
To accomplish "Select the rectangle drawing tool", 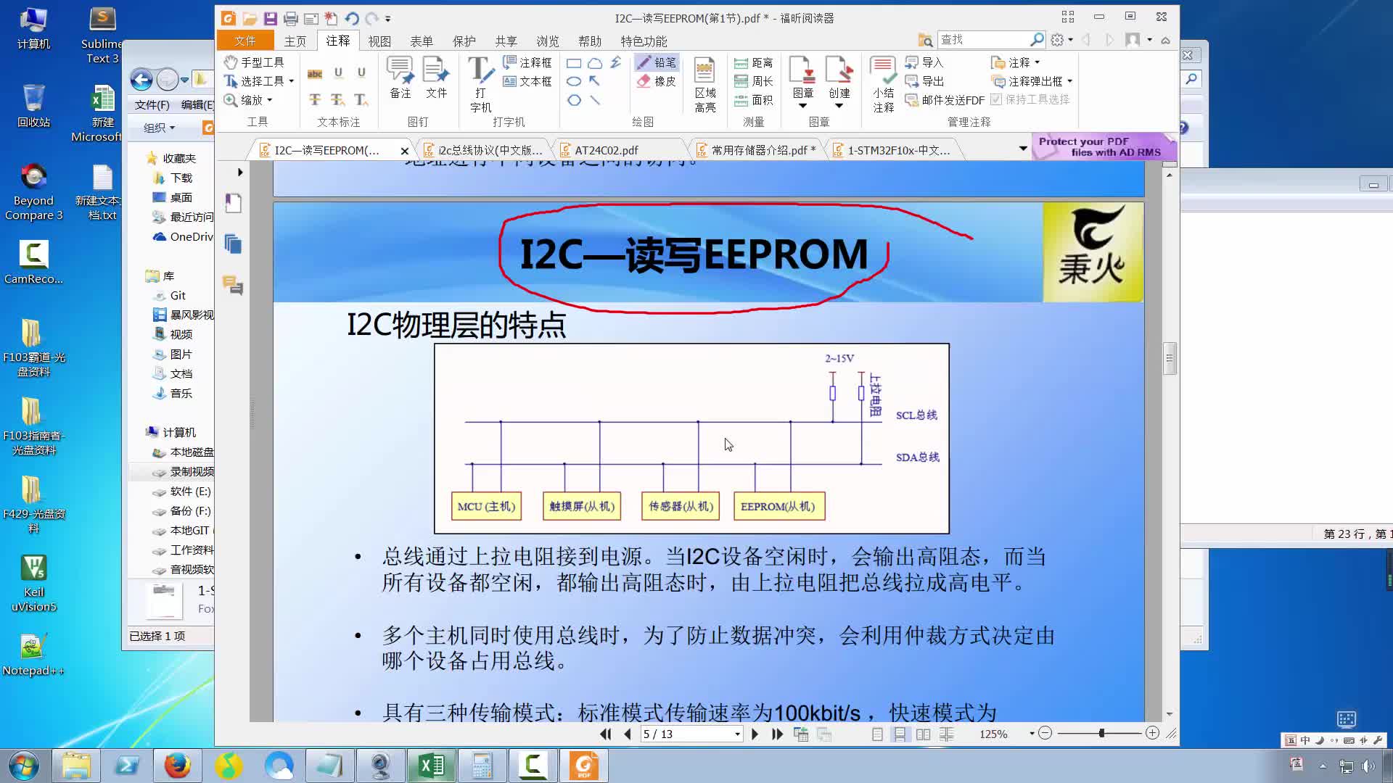I will [x=574, y=63].
